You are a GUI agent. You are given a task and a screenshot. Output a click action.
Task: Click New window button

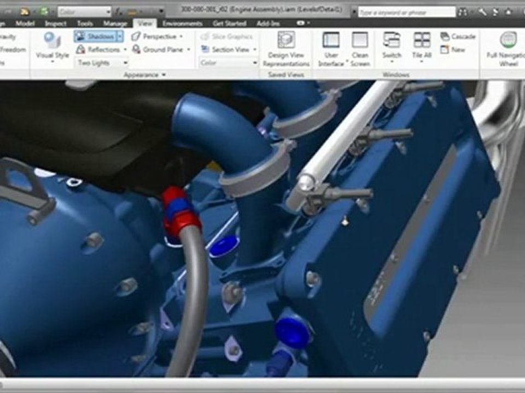[453, 50]
